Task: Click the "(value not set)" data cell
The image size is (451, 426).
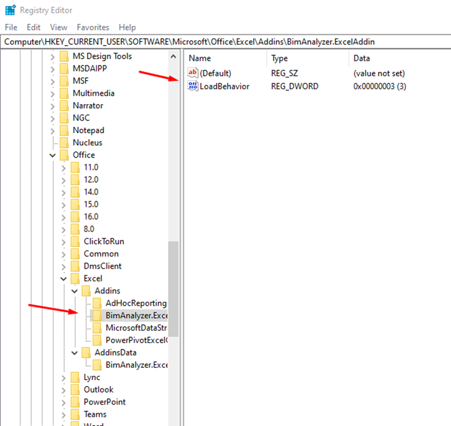Action: (379, 74)
